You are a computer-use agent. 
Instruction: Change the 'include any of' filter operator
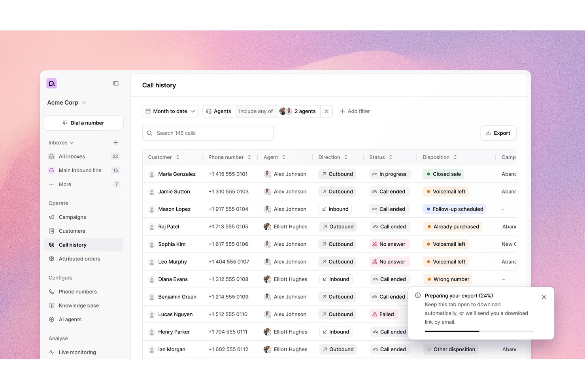256,111
